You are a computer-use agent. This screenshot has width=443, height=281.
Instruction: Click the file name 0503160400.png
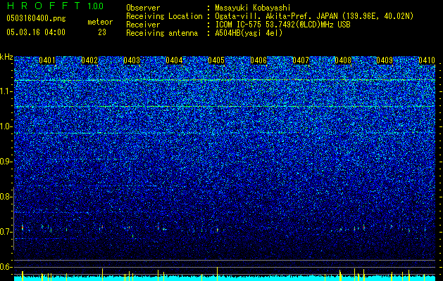pos(36,18)
